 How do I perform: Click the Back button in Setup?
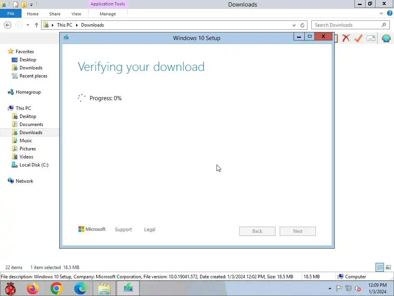(257, 231)
